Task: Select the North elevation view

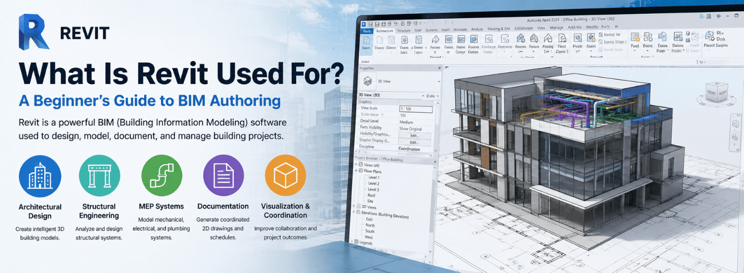Action: click(370, 225)
